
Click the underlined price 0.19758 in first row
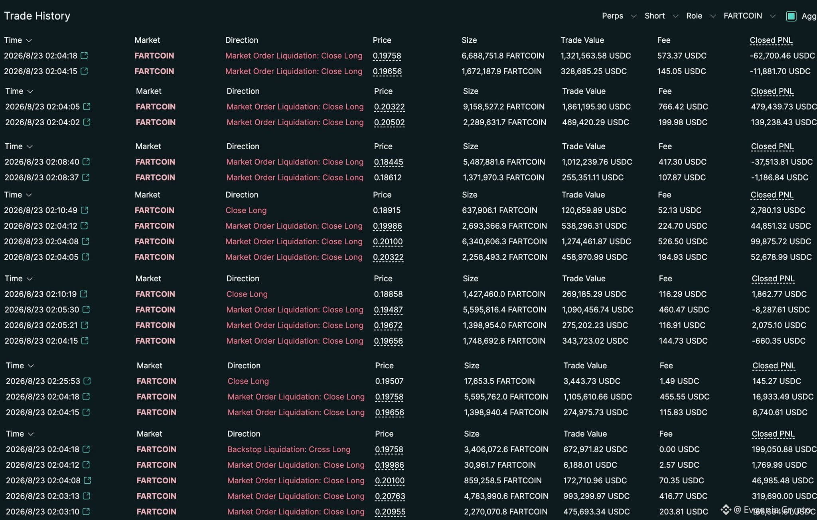(387, 56)
